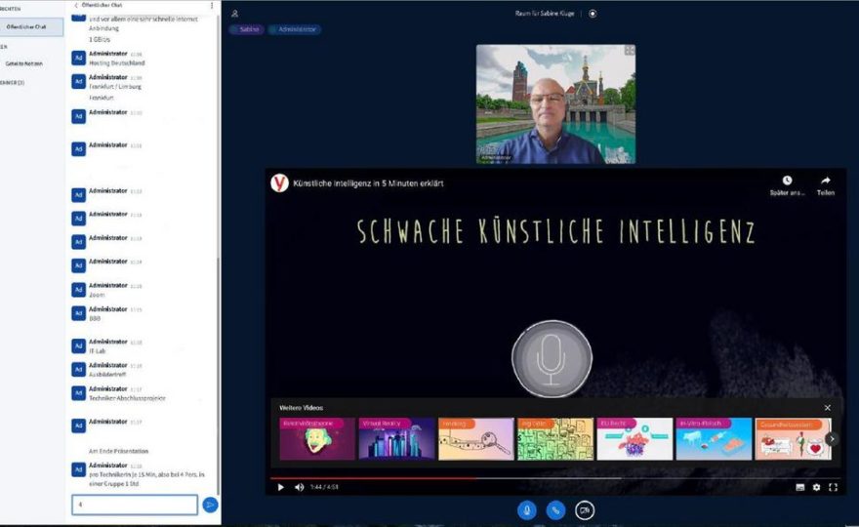Click Administrator avatar beside Ausbildertreff message
The image size is (859, 527).
coord(79,369)
